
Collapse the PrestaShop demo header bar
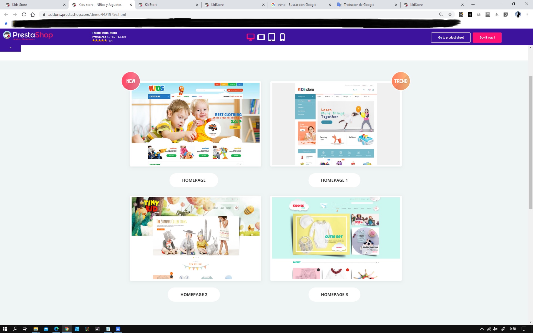pos(10,48)
